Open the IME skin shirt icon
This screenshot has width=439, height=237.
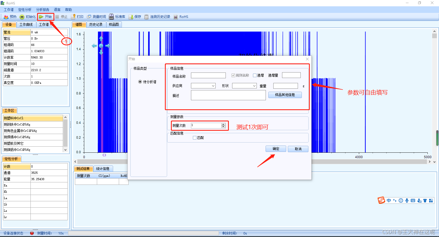coord(425,200)
